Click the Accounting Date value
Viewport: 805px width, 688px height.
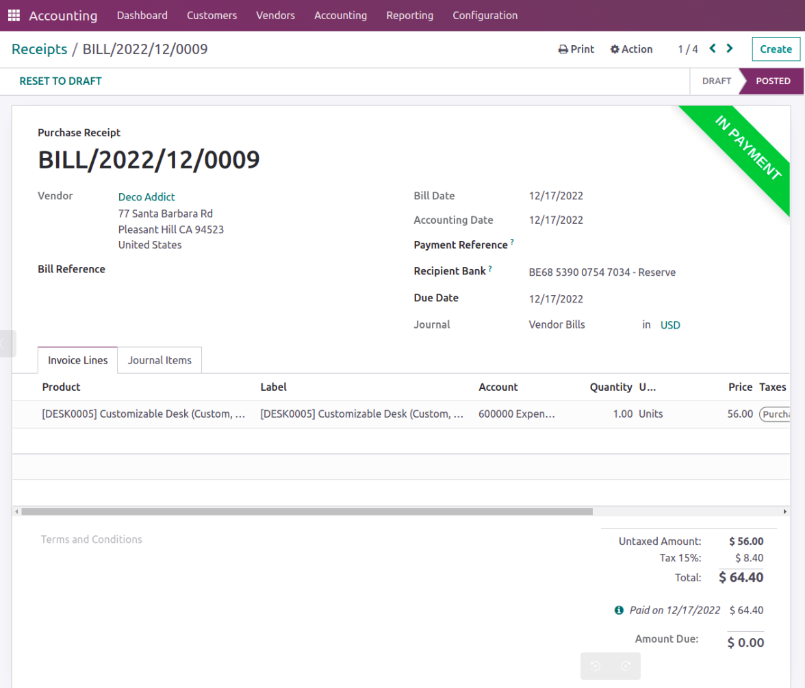(556, 220)
